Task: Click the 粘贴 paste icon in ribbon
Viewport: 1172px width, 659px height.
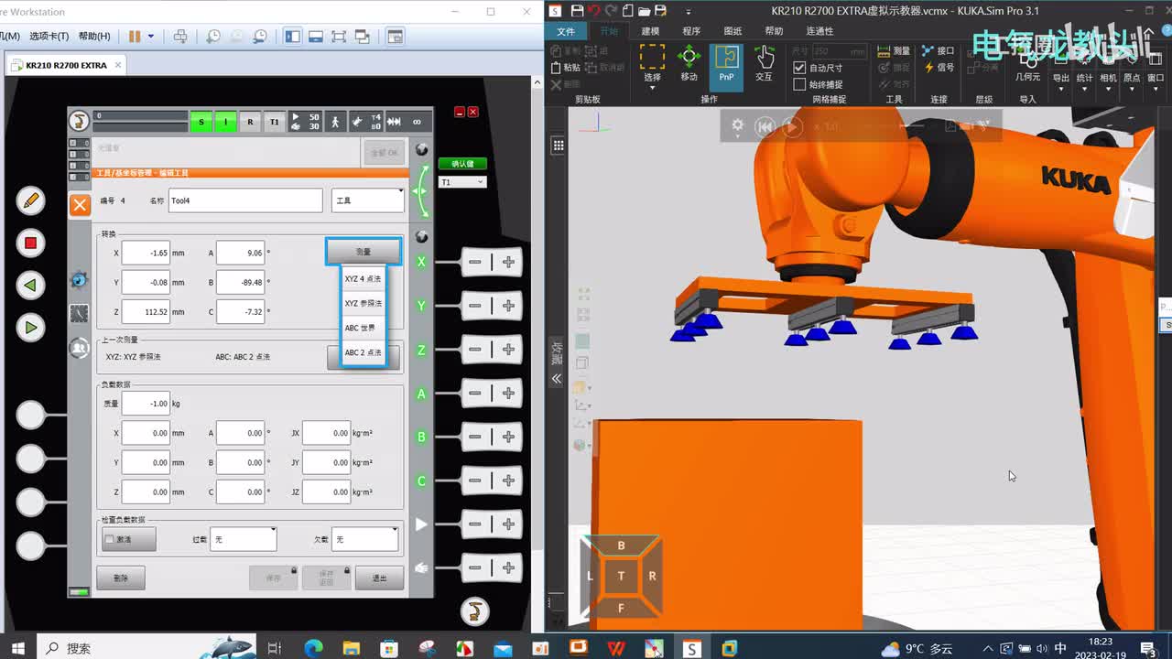Action: (x=565, y=68)
